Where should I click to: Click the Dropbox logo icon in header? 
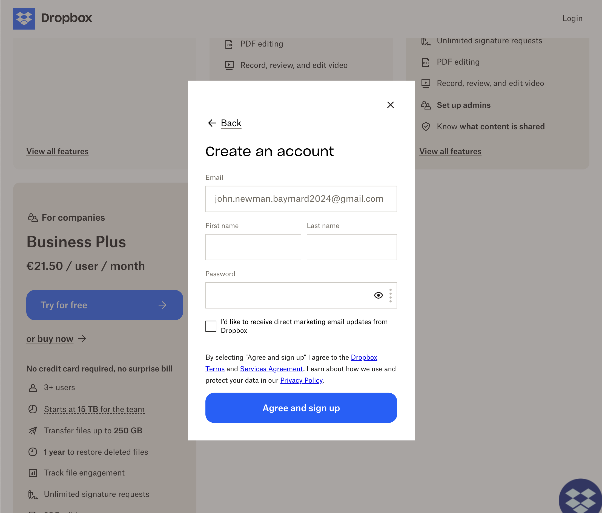[x=24, y=18]
